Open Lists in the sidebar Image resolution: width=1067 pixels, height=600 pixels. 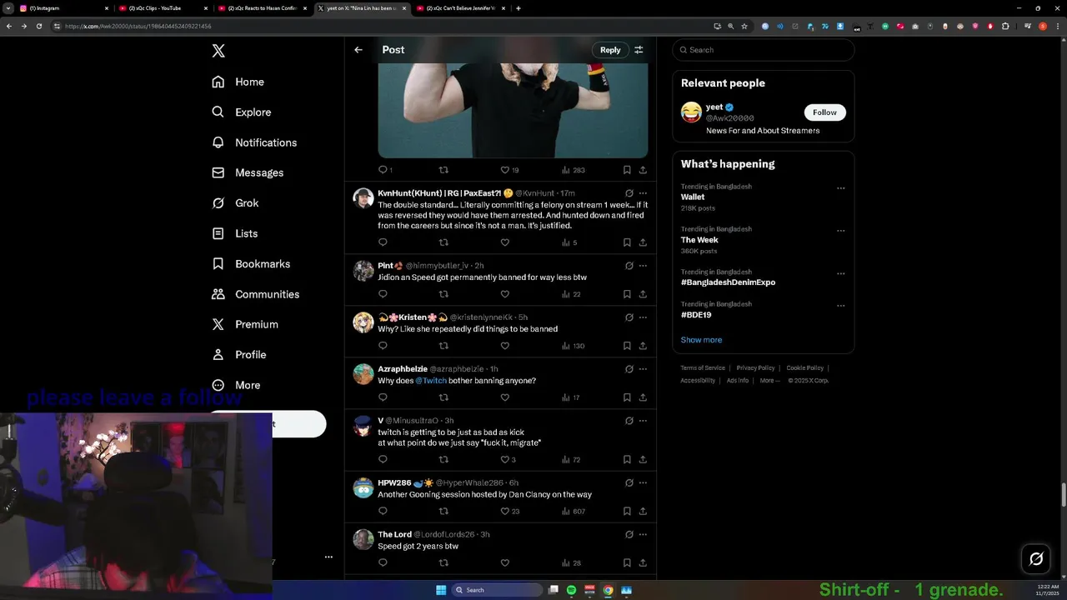(x=235, y=233)
